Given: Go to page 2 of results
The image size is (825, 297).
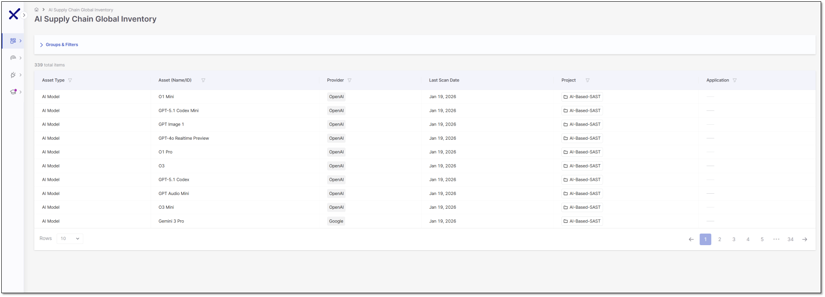Looking at the screenshot, I should point(719,239).
